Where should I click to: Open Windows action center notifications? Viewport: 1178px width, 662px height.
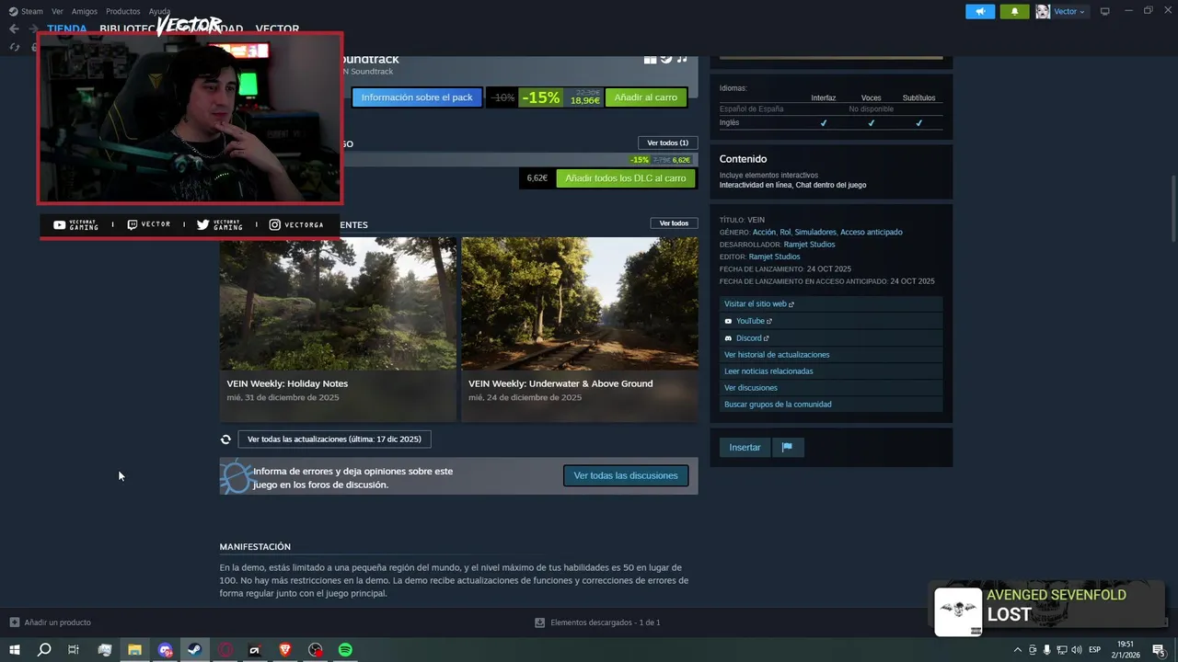click(1161, 650)
